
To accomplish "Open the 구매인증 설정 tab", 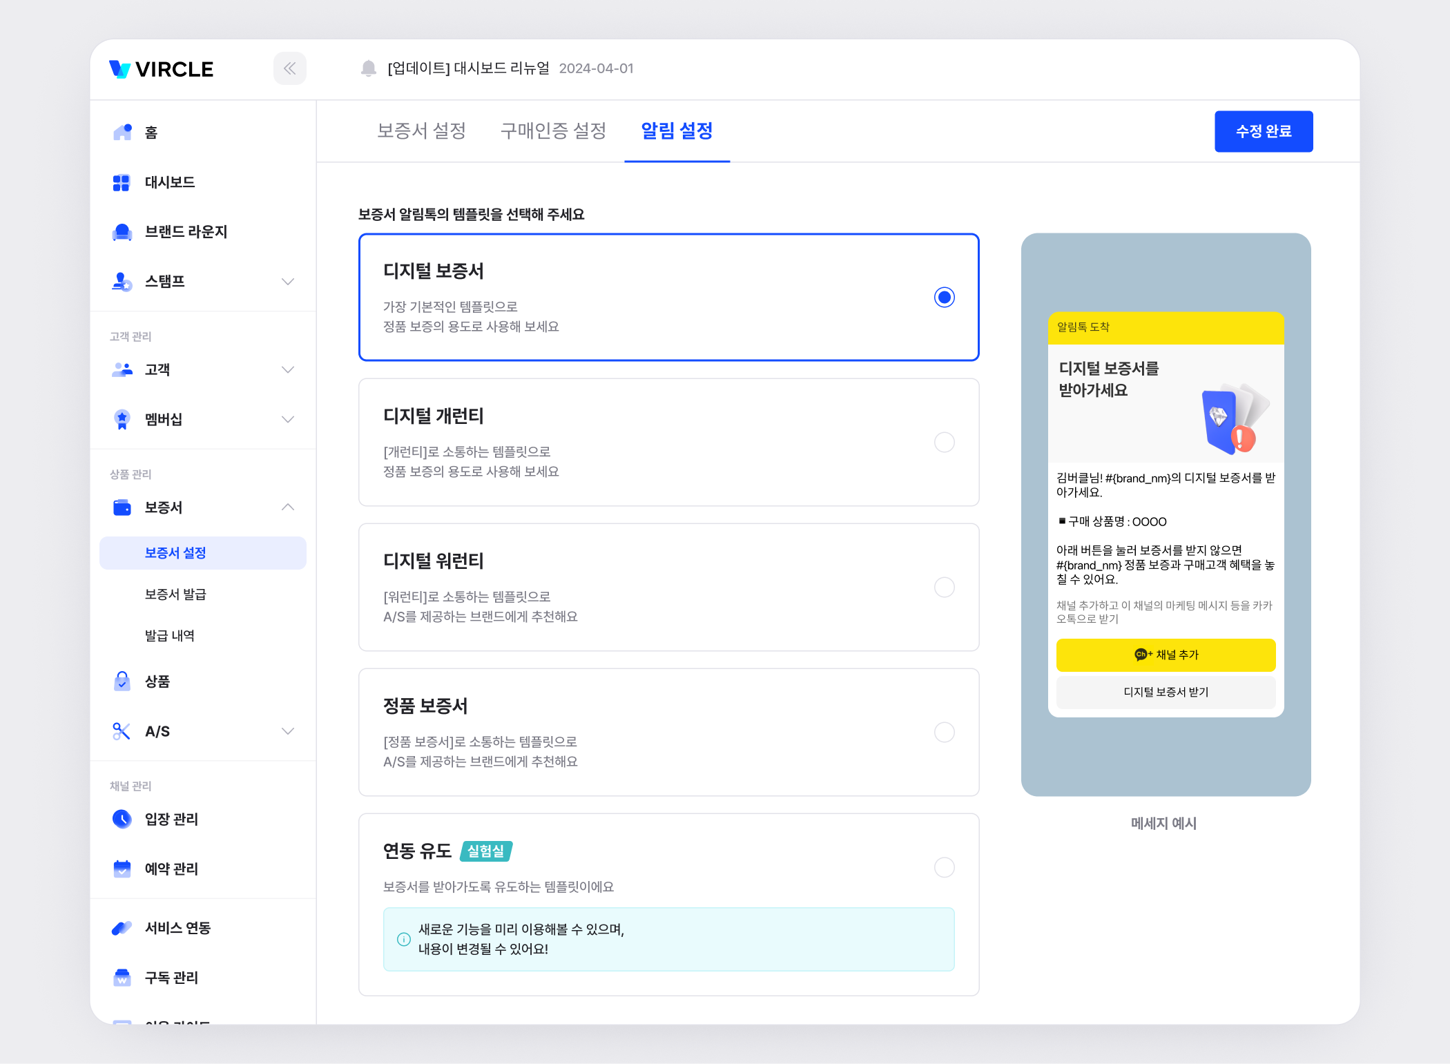I will click(553, 130).
